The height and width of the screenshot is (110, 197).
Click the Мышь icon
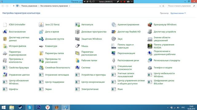(x=77, y=46)
